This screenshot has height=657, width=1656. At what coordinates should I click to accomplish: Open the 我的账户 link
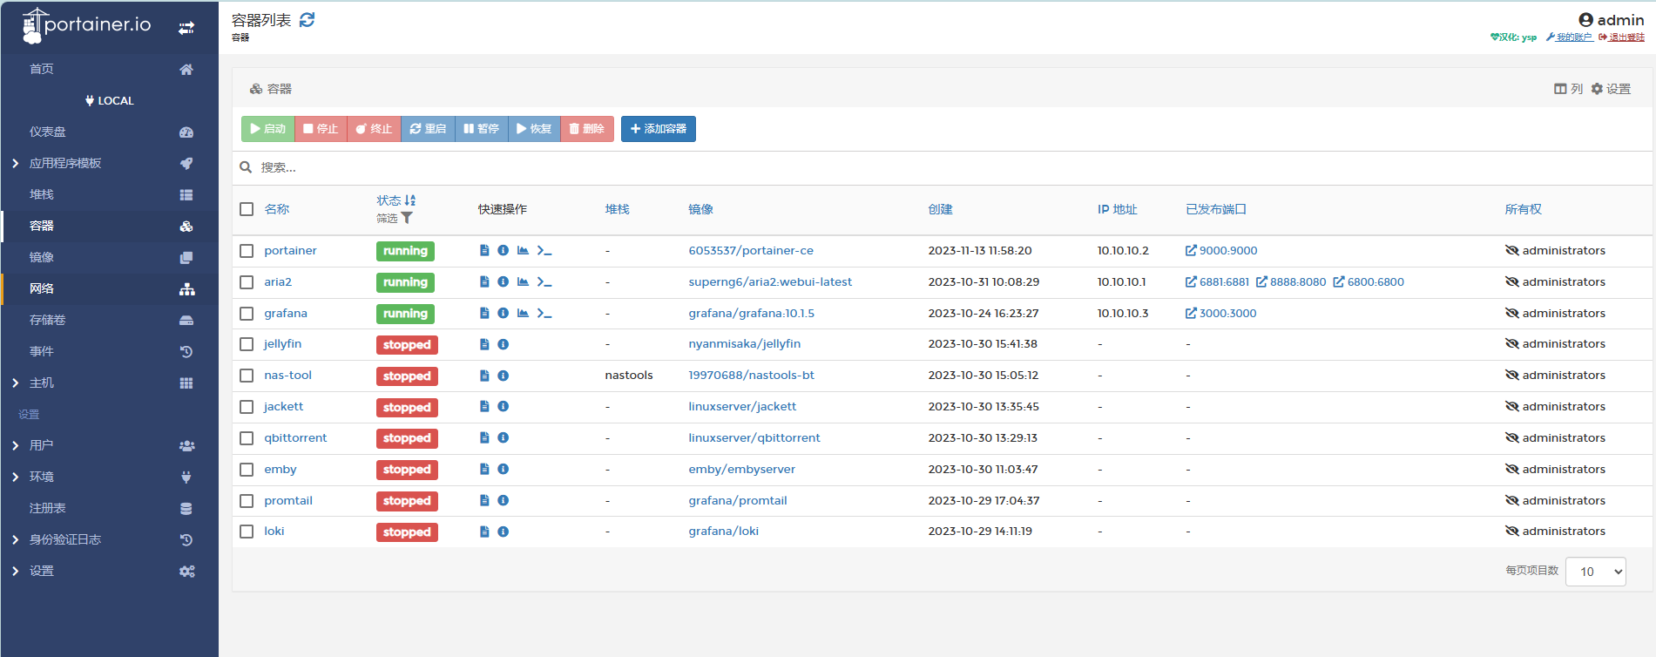coord(1569,37)
